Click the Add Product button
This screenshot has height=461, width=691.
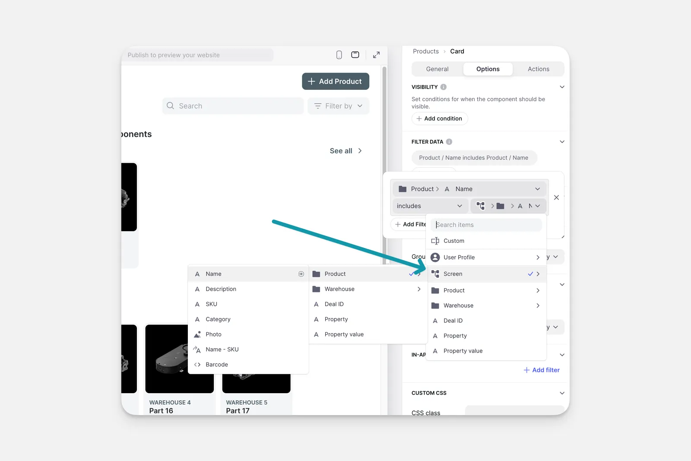[336, 81]
